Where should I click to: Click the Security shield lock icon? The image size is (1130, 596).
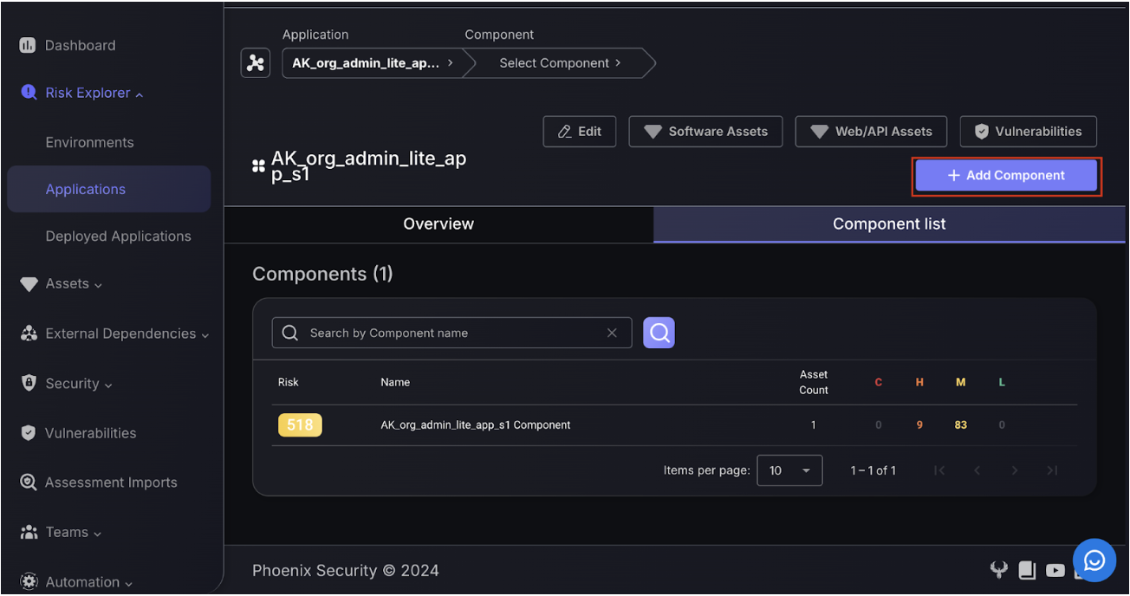tap(29, 383)
